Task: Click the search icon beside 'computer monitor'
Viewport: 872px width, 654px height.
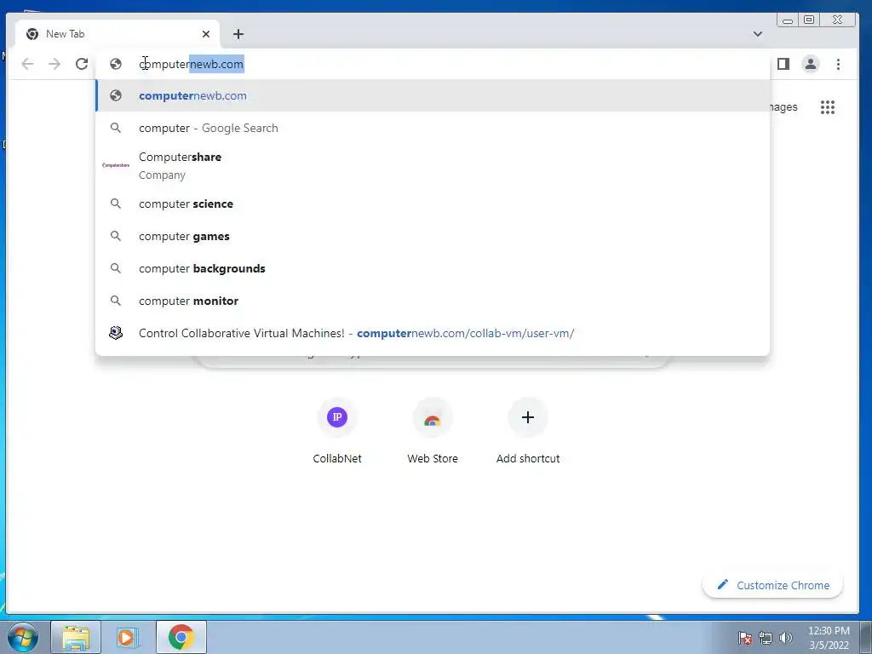Action: click(116, 301)
